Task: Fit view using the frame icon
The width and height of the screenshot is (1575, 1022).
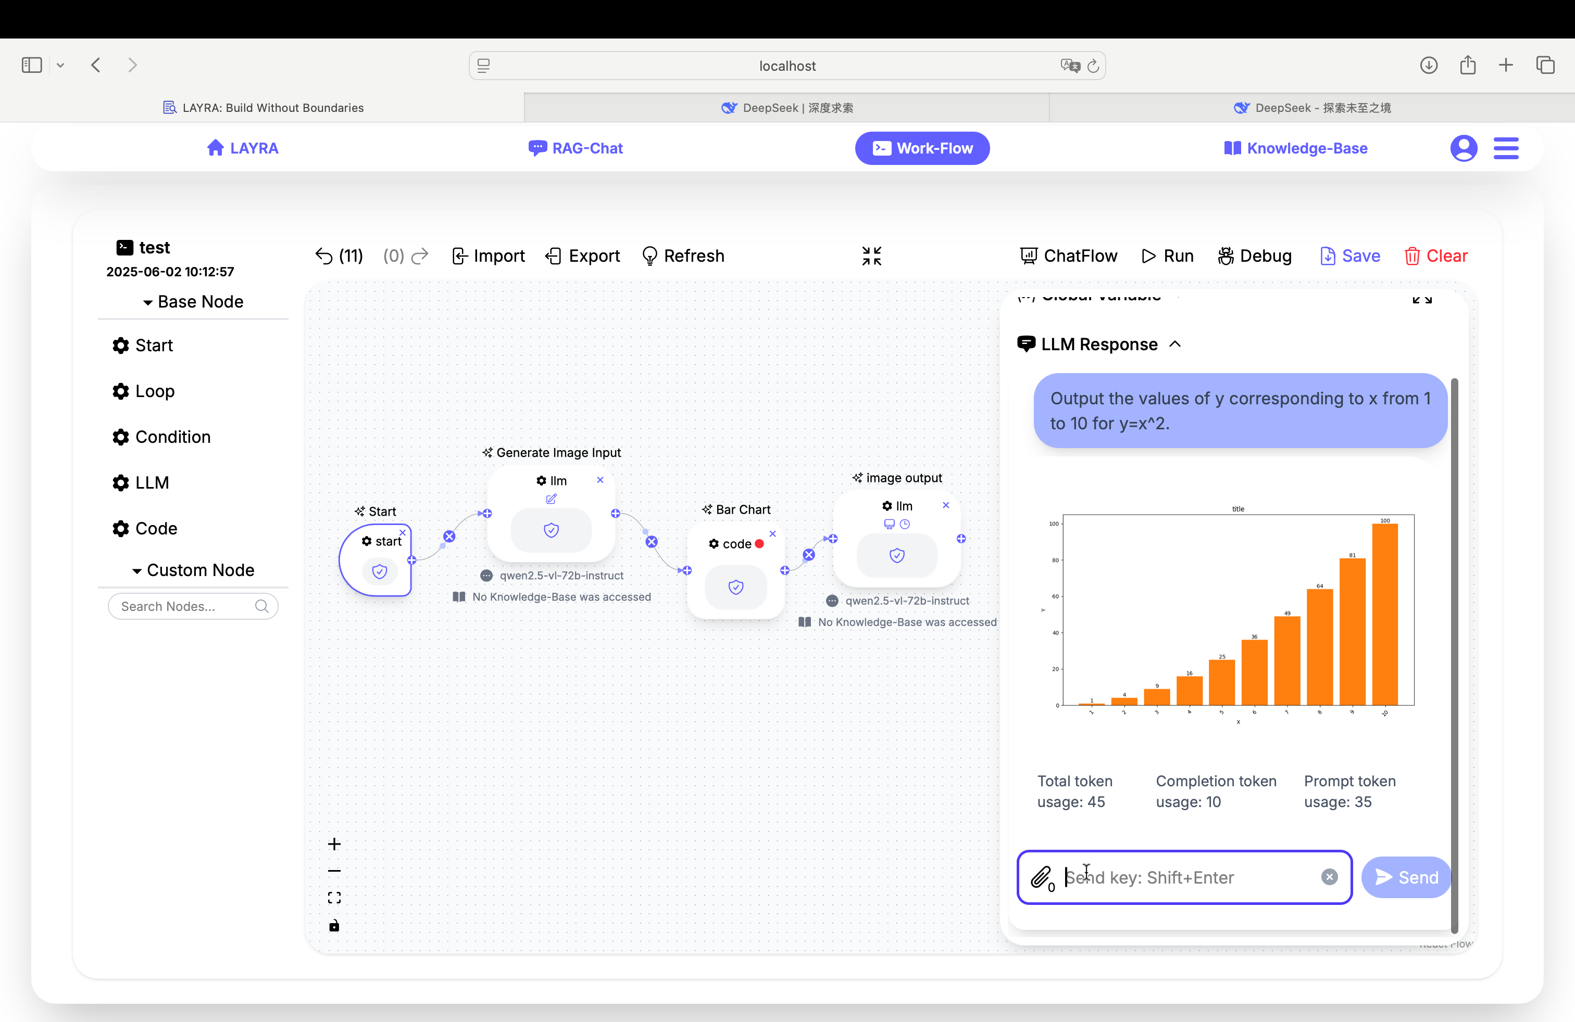Action: [x=334, y=898]
